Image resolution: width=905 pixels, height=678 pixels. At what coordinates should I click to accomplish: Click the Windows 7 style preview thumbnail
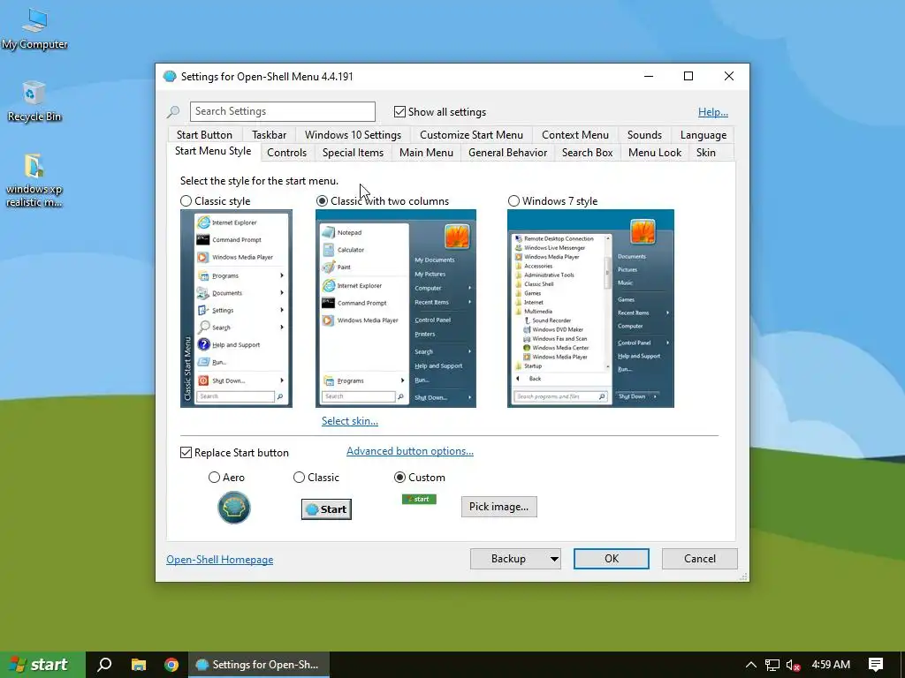pyautogui.click(x=590, y=308)
